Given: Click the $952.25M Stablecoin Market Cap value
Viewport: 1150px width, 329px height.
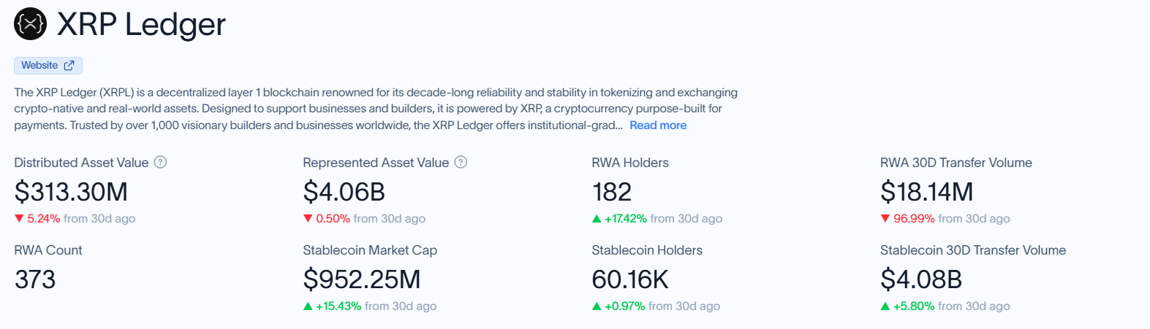Looking at the screenshot, I should pyautogui.click(x=362, y=279).
